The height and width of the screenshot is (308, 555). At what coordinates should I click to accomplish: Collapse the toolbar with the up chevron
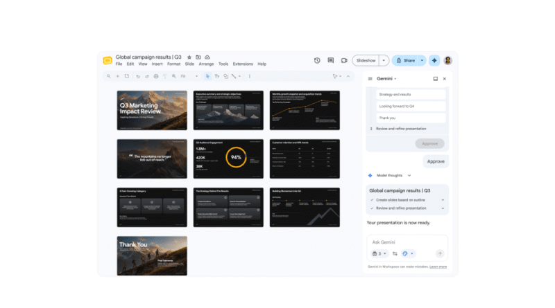click(x=348, y=76)
